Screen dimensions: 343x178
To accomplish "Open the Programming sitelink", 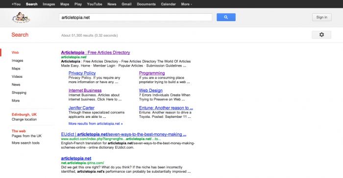I will [152, 73].
